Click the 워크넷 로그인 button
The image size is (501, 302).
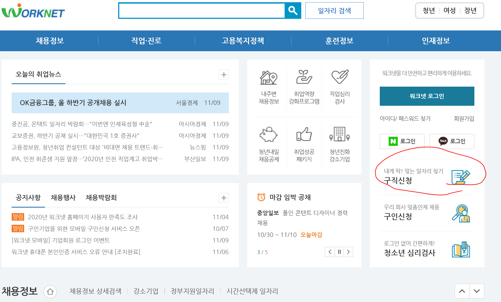tap(427, 96)
